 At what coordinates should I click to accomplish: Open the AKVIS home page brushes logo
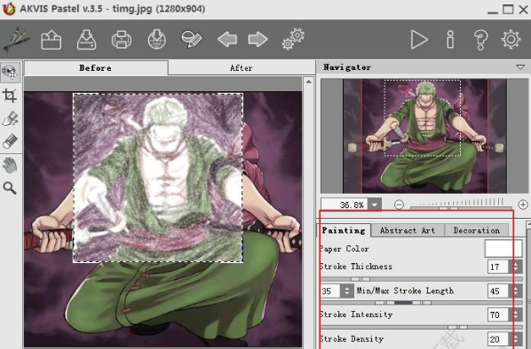pyautogui.click(x=16, y=40)
